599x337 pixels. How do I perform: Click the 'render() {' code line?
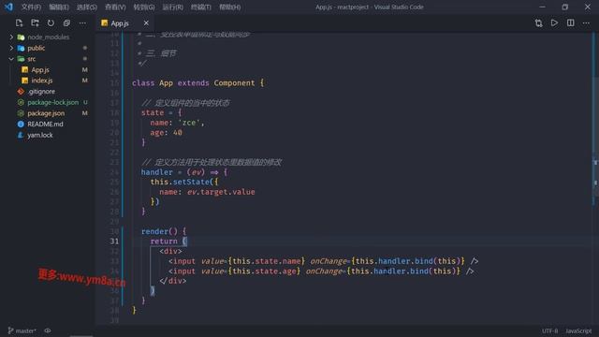(x=164, y=231)
